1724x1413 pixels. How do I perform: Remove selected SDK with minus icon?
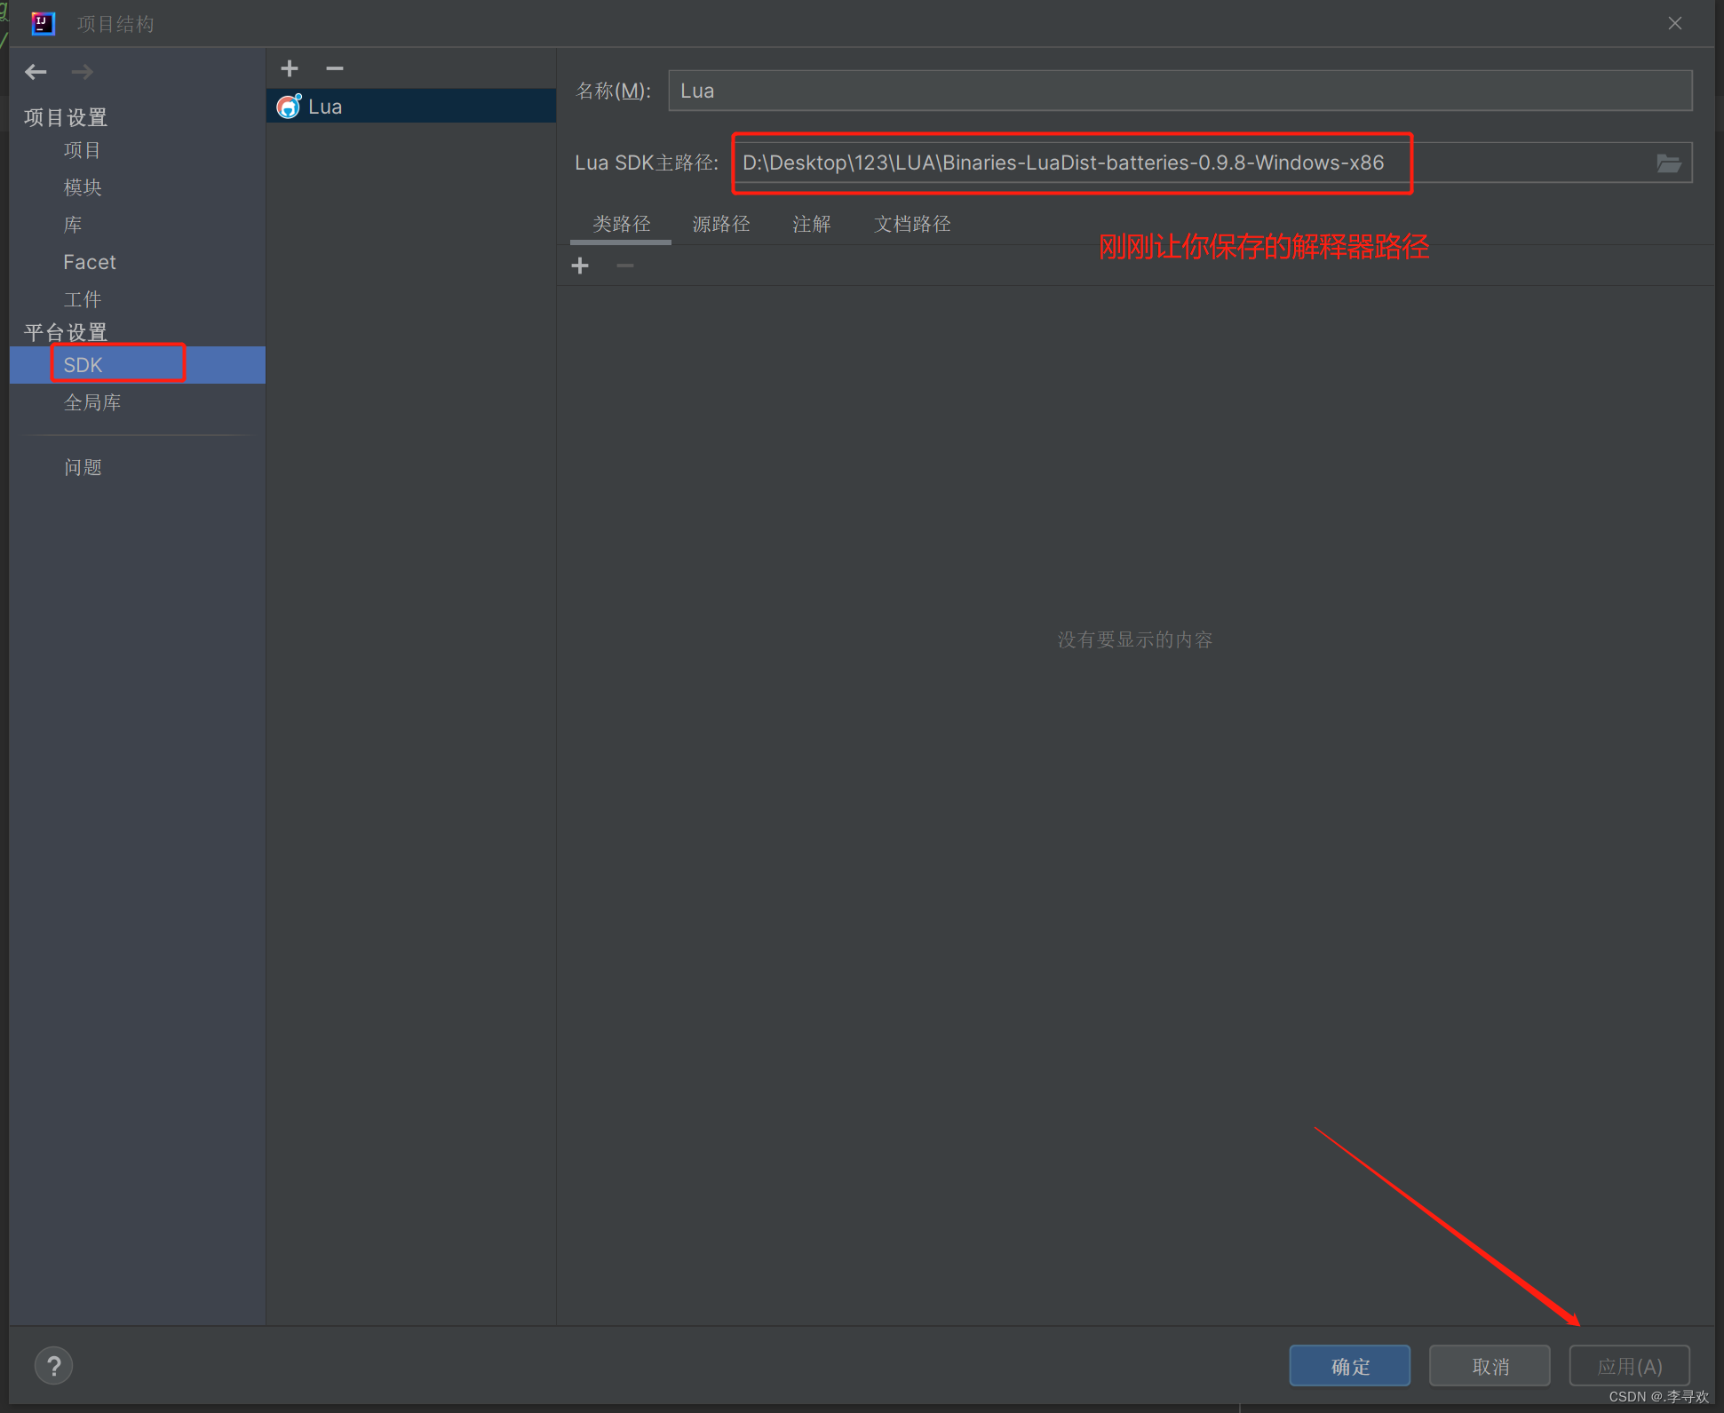[x=334, y=68]
